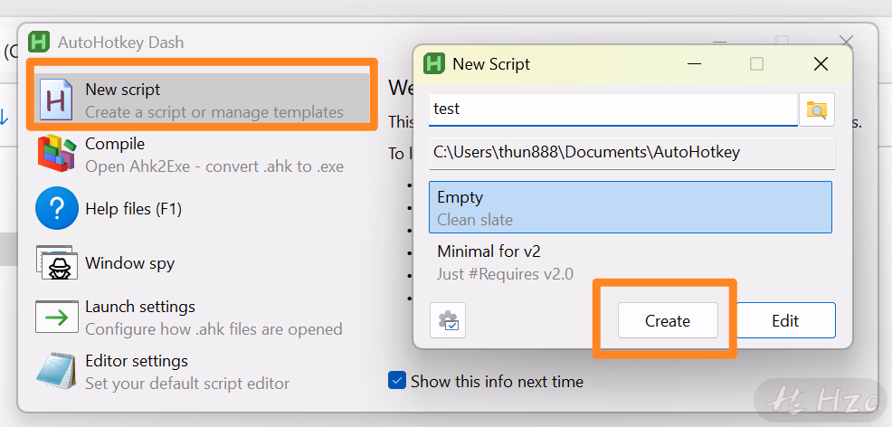Select the Window spy entry
Viewport: 892px width, 427px height.
202,262
